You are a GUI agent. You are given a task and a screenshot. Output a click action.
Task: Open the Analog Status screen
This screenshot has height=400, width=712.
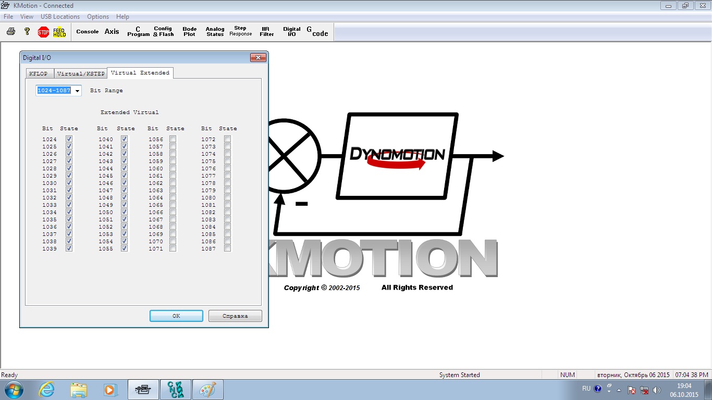[215, 32]
